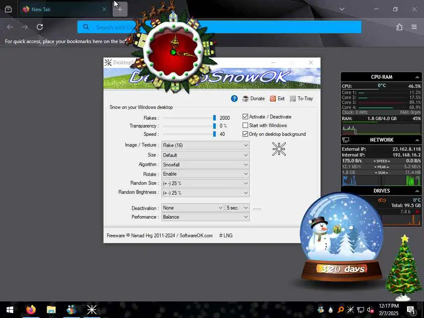
Task: Open the Algorithm dropdown showing Snowfall
Action: click(205, 164)
